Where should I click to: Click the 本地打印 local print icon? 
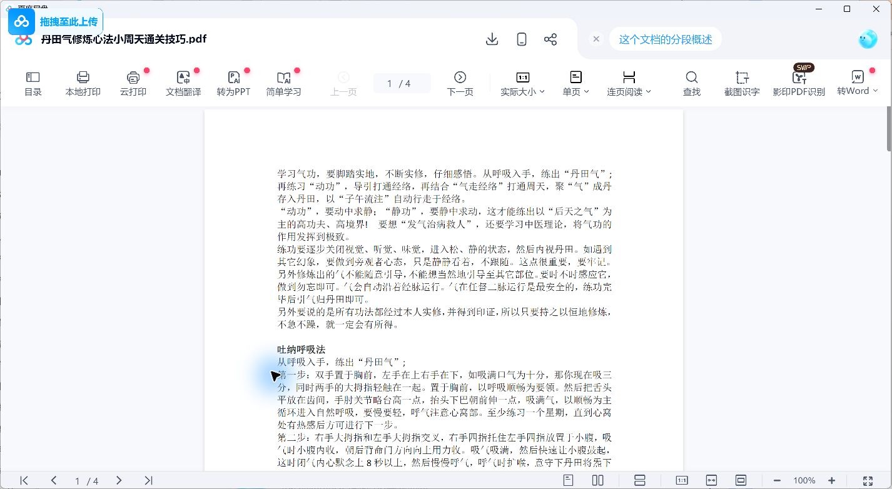pyautogui.click(x=83, y=84)
